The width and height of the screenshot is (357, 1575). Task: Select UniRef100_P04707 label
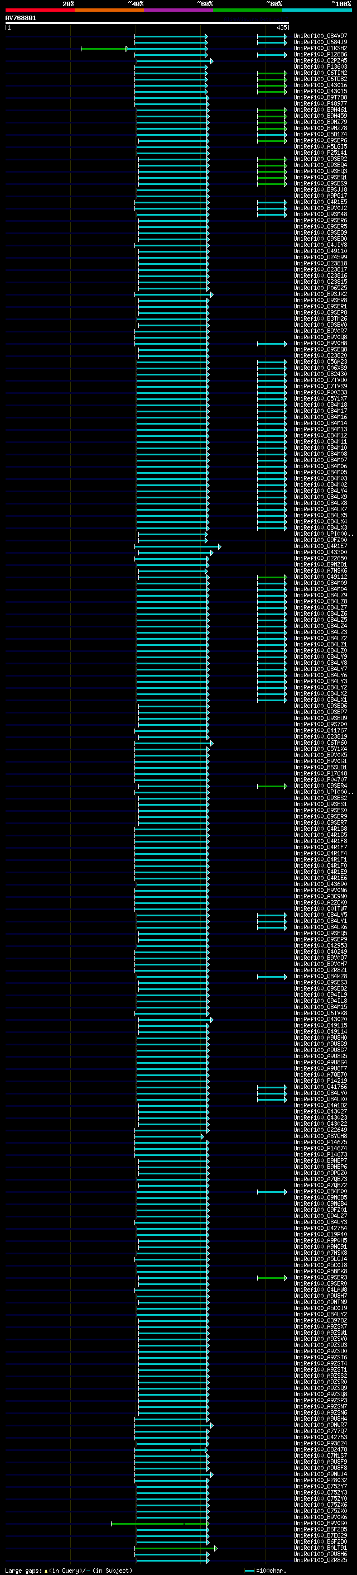320,779
